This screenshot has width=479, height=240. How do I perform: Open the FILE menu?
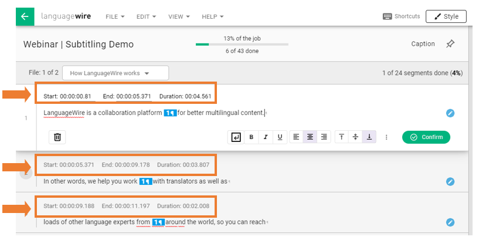(x=115, y=17)
